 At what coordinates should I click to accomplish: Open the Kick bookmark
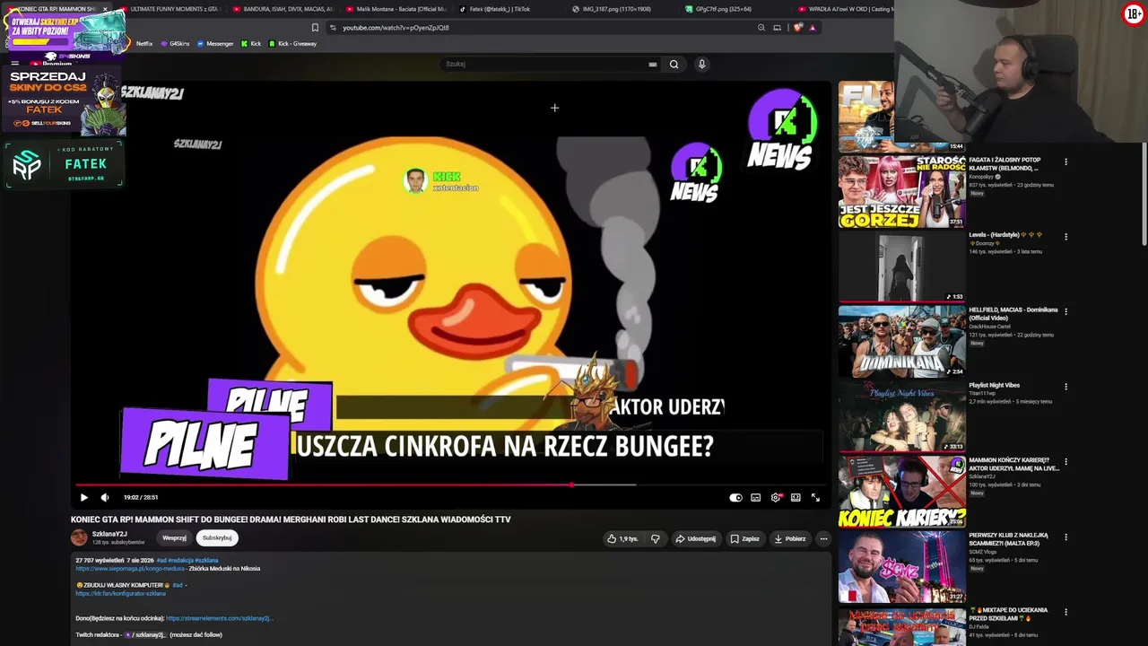click(x=250, y=44)
